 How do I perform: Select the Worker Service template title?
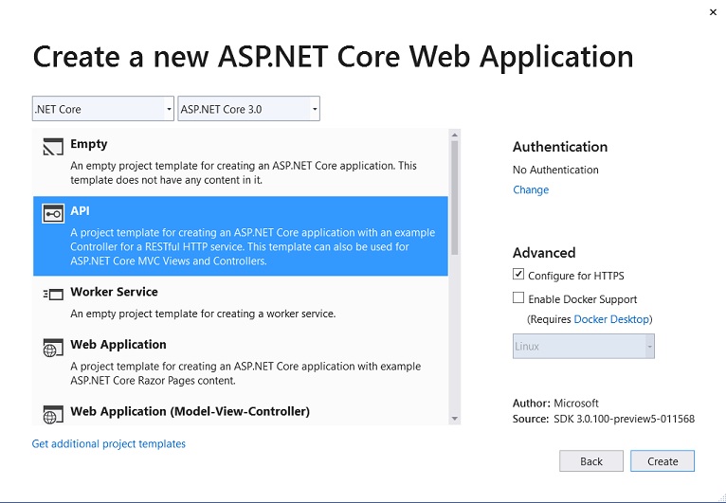coord(114,292)
